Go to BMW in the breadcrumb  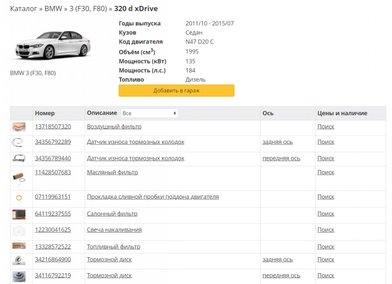[x=53, y=9]
